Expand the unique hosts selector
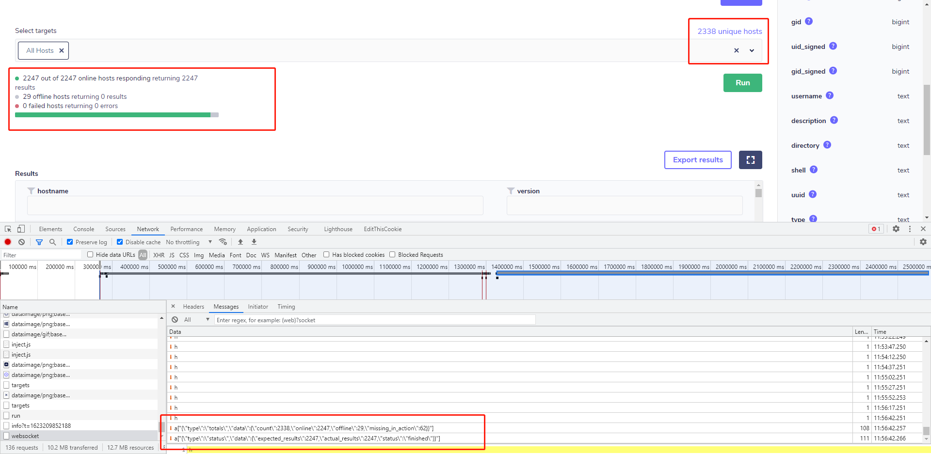 (x=752, y=50)
